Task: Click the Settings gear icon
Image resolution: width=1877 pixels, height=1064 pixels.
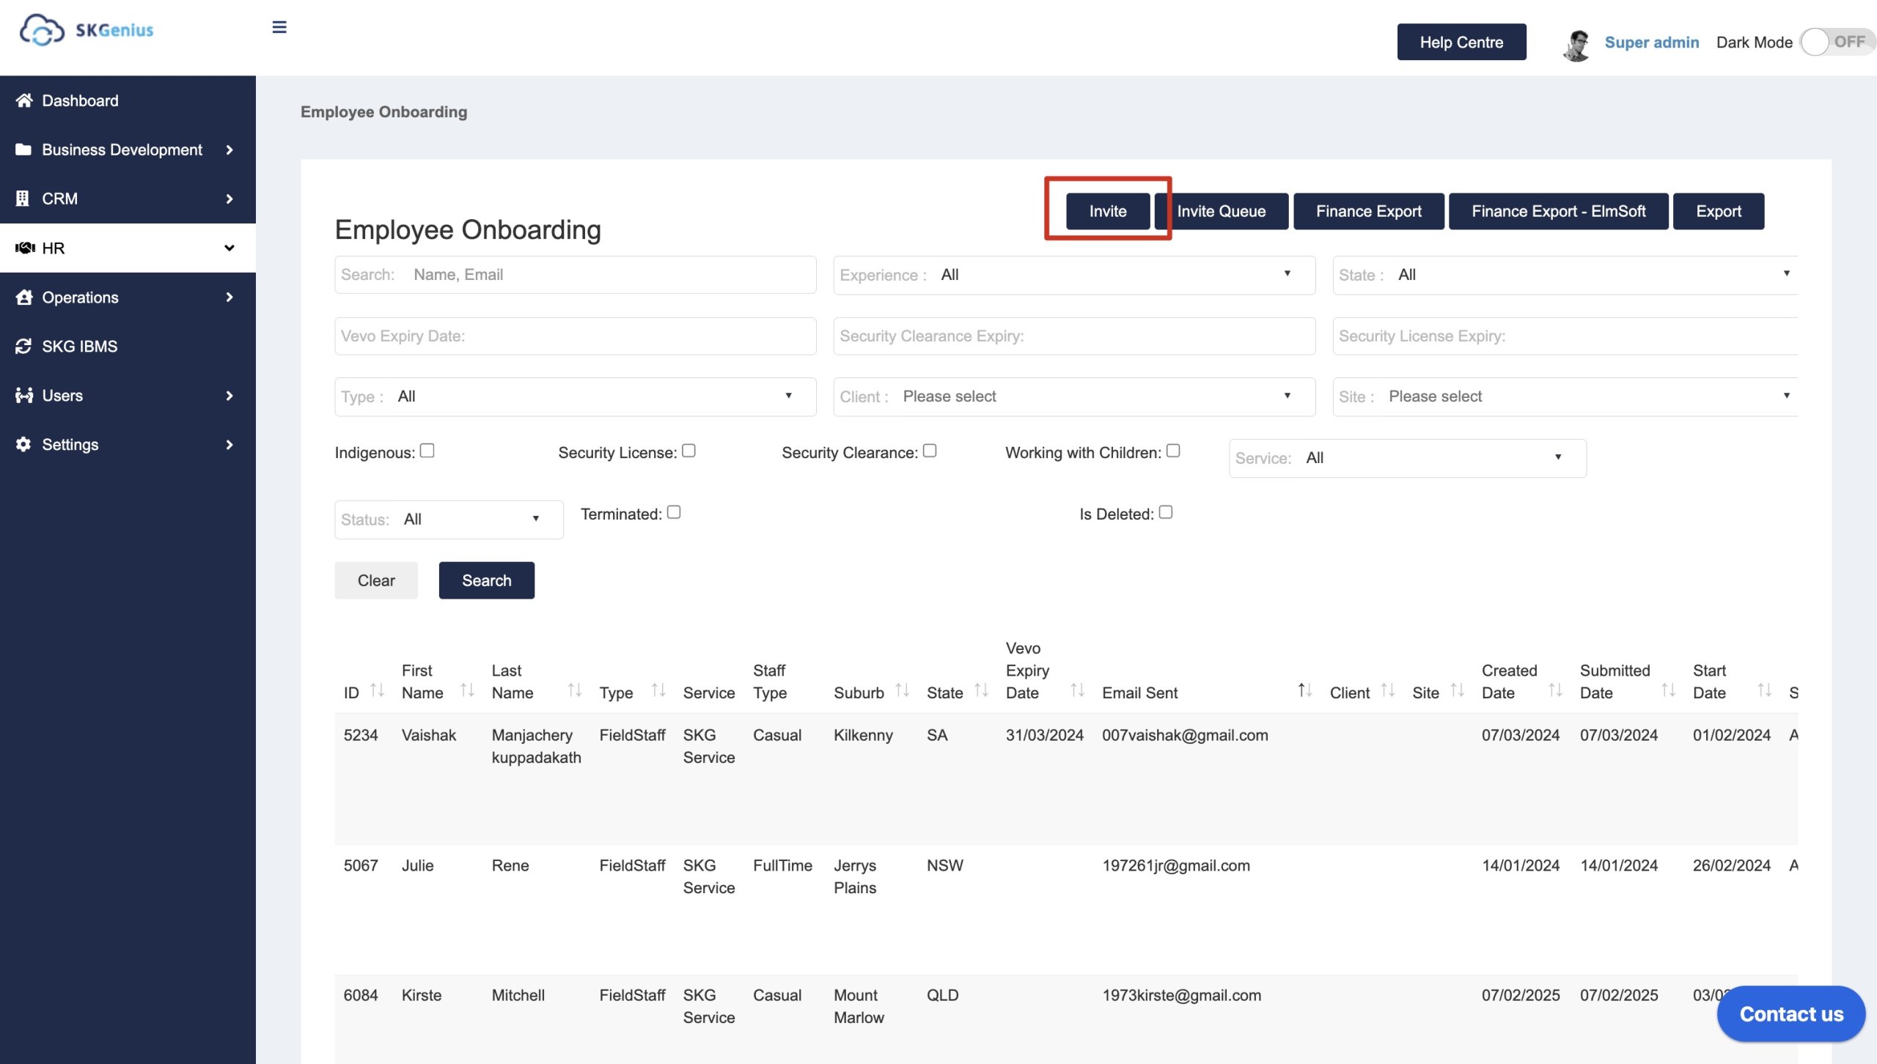Action: point(23,444)
